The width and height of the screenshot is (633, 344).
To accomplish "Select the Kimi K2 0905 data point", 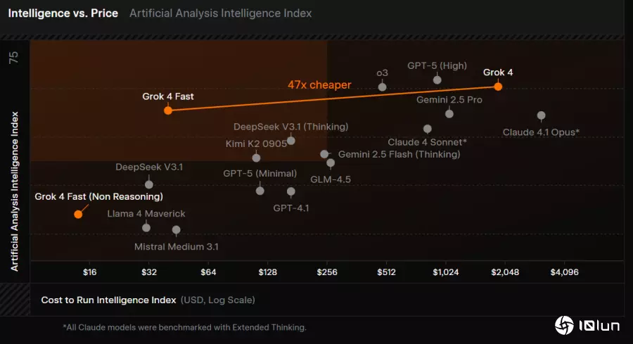I will tap(256, 158).
